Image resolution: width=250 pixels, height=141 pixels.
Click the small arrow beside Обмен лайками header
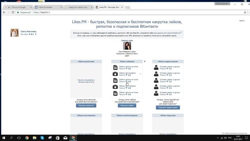coord(145,61)
